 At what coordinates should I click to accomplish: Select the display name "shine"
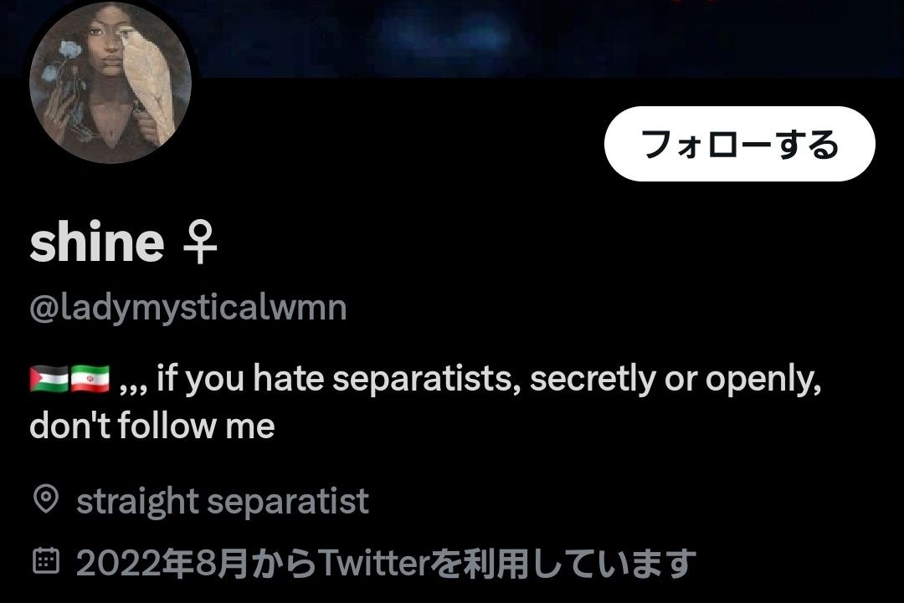[x=97, y=242]
